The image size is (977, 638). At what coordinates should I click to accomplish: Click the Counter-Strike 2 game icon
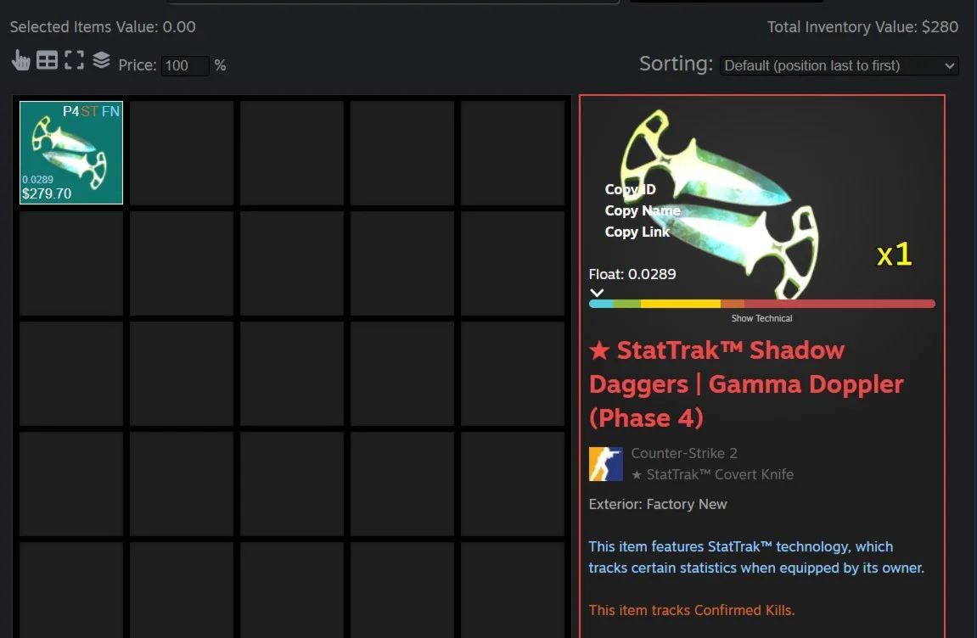click(605, 463)
